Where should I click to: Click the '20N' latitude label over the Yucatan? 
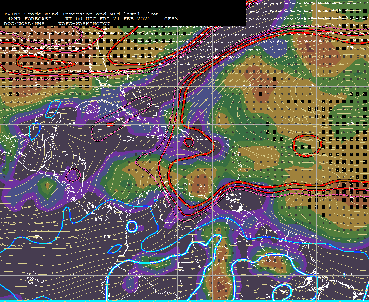[x=73, y=123]
